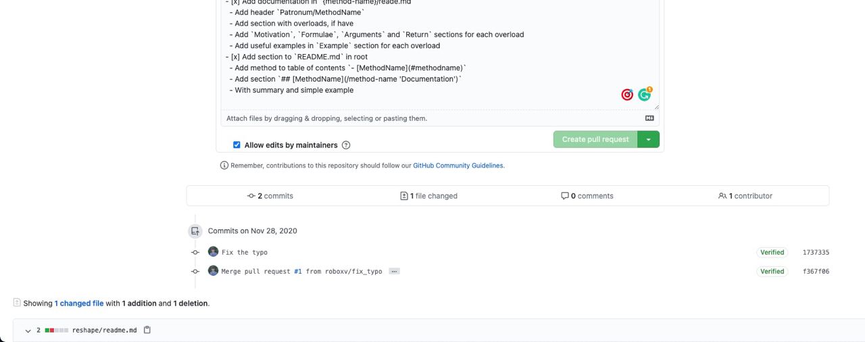Open the 1 file changed tab
The height and width of the screenshot is (342, 865).
point(428,196)
